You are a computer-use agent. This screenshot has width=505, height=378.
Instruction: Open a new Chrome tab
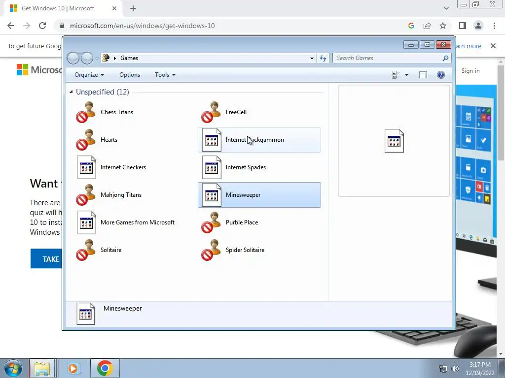[133, 8]
